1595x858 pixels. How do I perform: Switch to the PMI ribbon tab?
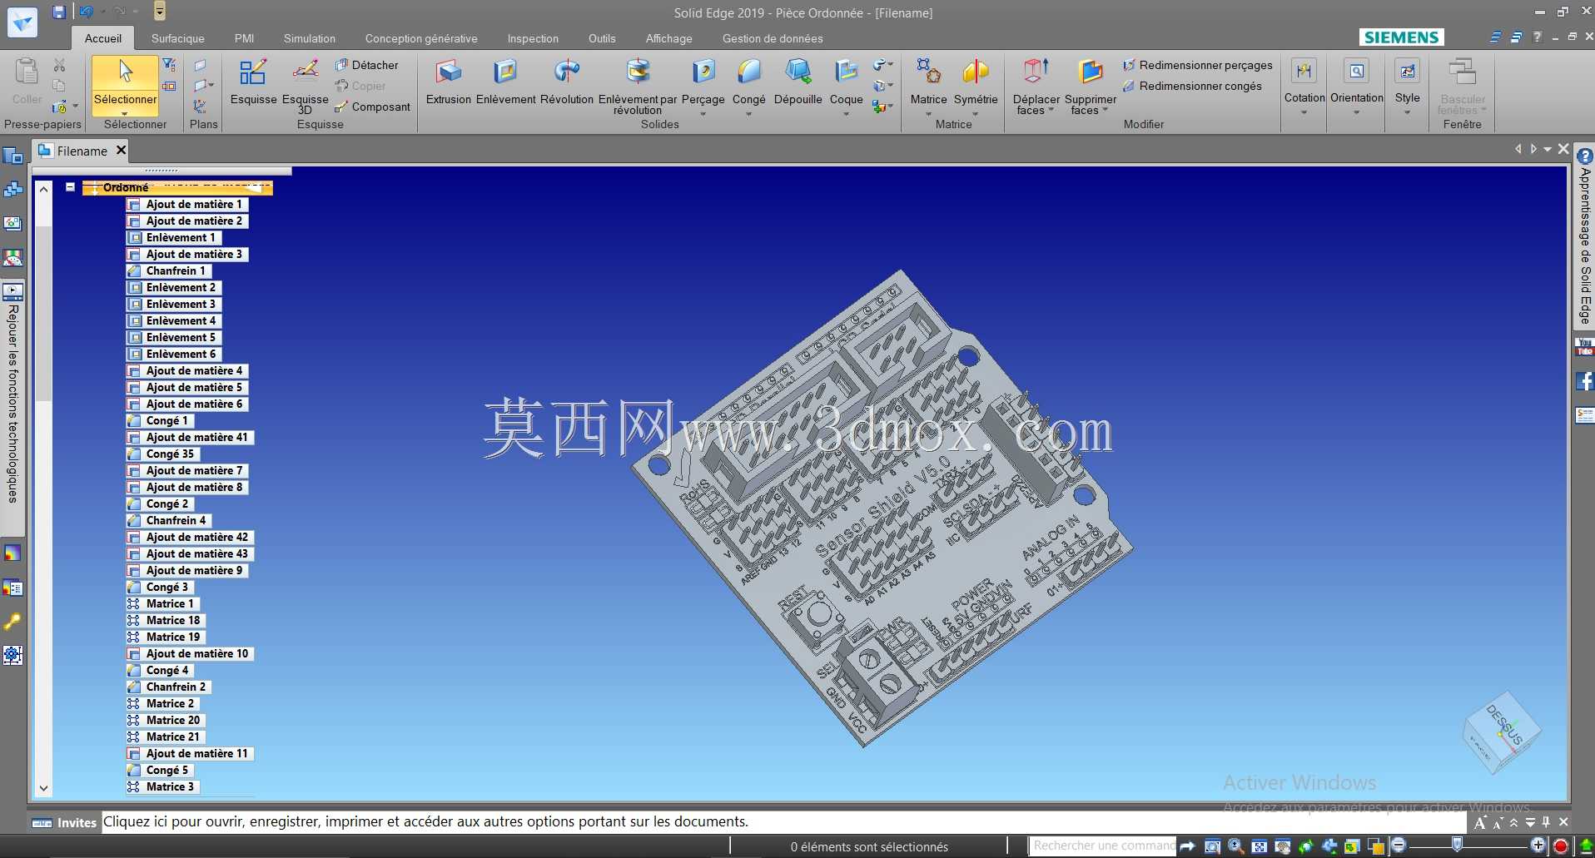click(x=244, y=38)
